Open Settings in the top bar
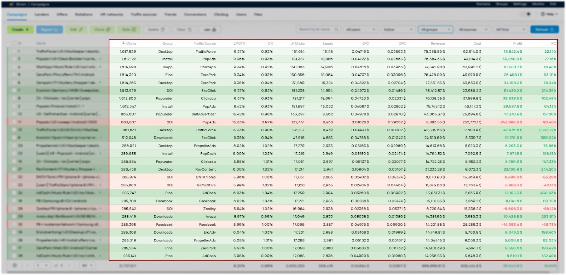The height and width of the screenshot is (275, 566). pyautogui.click(x=520, y=4)
